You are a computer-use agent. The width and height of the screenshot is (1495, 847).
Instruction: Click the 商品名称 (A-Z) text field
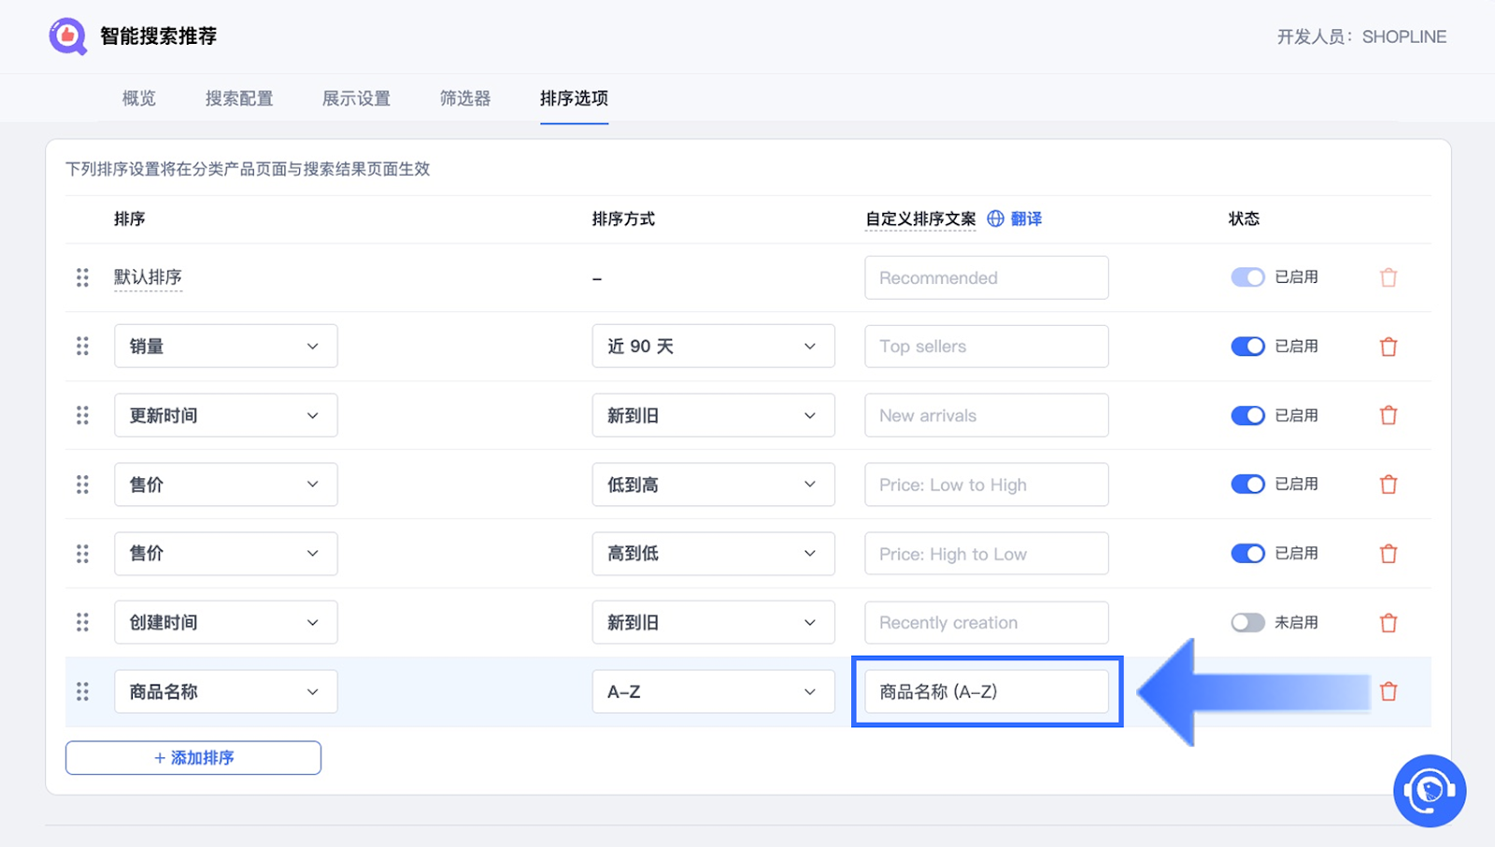(x=986, y=692)
